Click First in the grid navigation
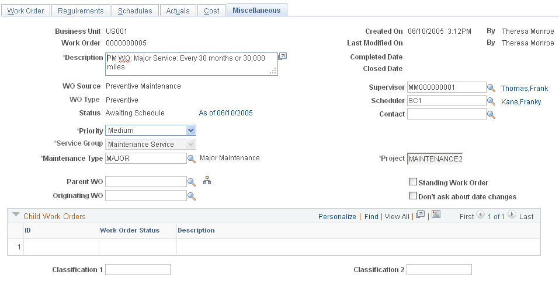The width and height of the screenshot is (559, 285). point(467,216)
